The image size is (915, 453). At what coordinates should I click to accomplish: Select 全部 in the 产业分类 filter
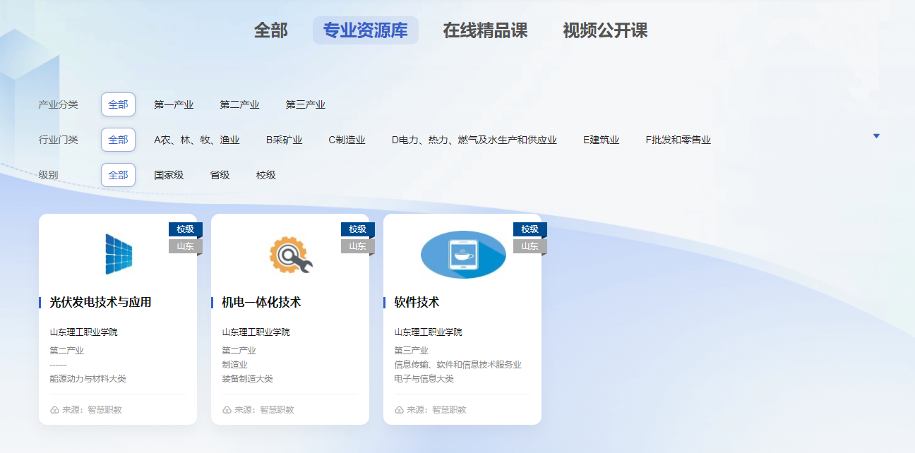tap(118, 104)
